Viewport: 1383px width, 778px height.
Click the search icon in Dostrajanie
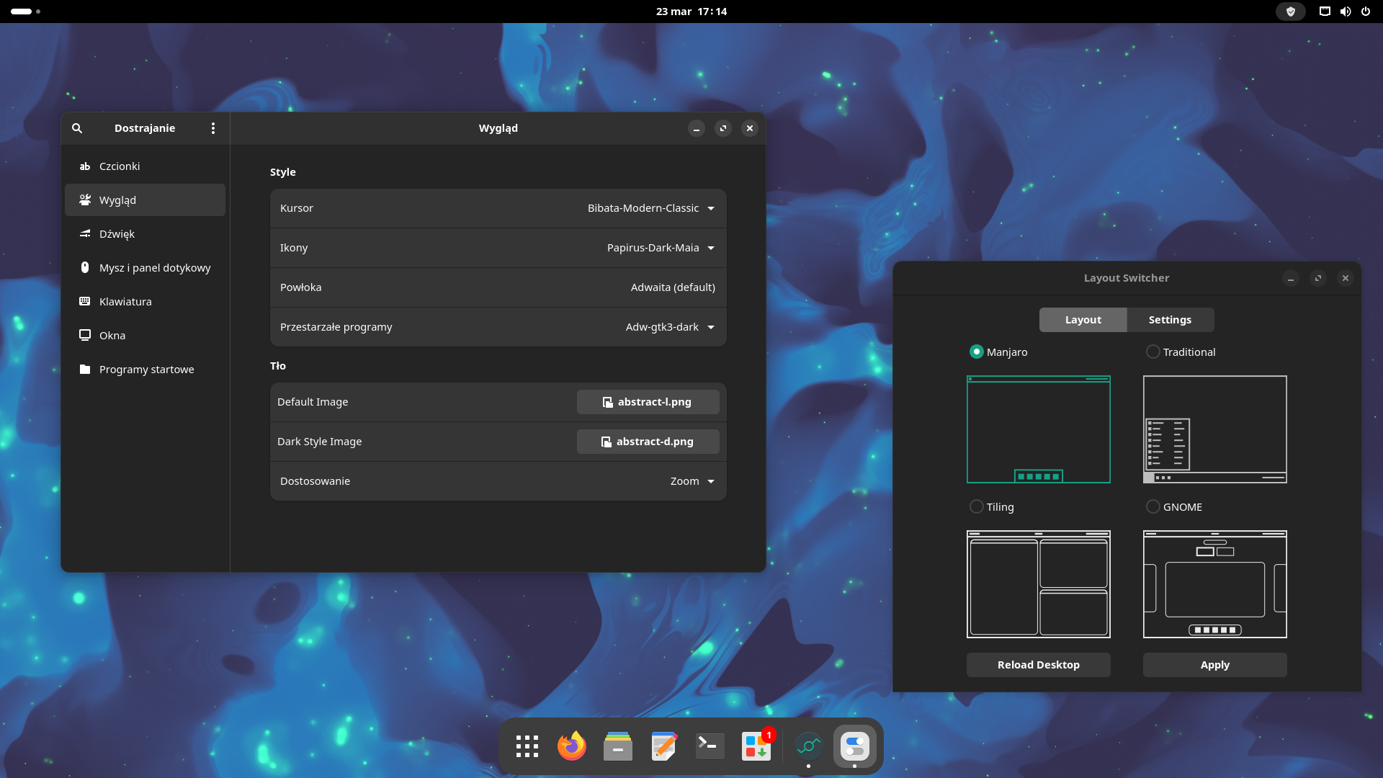coord(77,128)
